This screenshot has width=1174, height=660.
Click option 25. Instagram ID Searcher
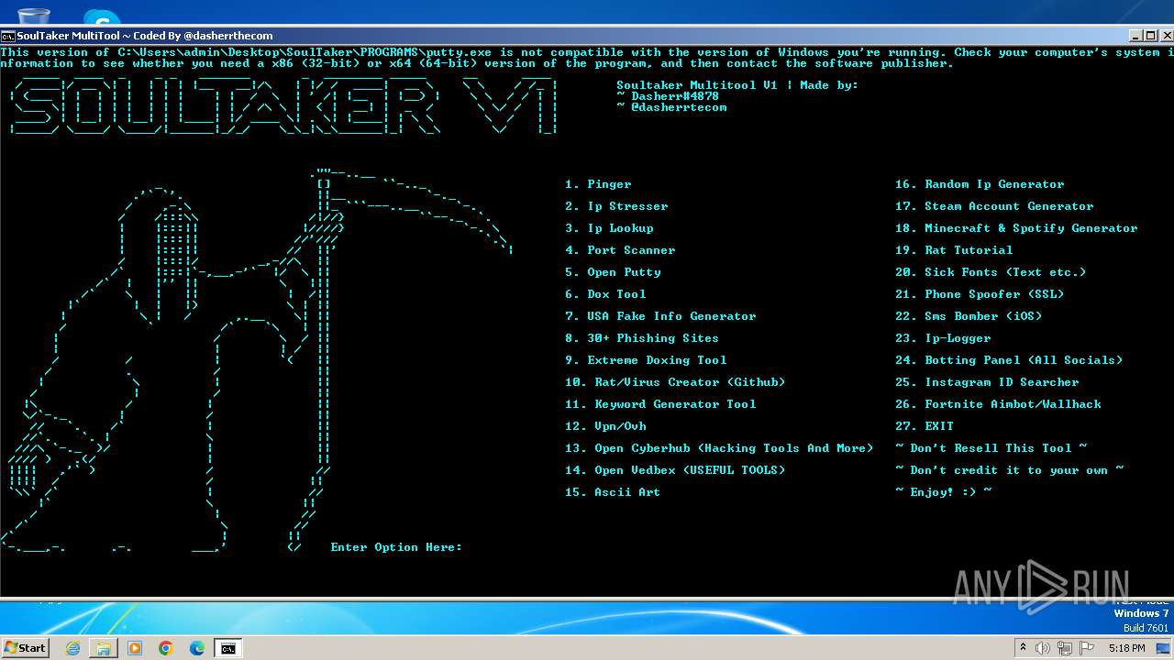(987, 382)
